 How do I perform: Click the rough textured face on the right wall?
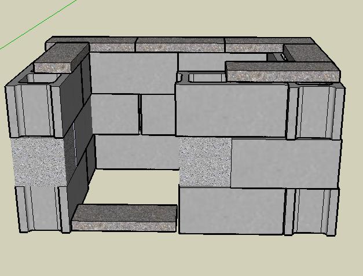(204, 162)
